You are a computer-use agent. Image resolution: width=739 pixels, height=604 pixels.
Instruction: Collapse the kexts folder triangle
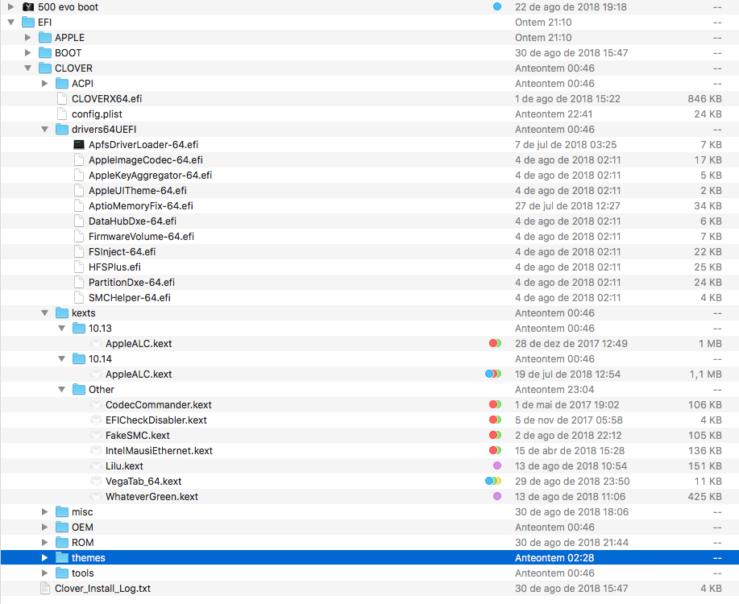pyautogui.click(x=45, y=313)
